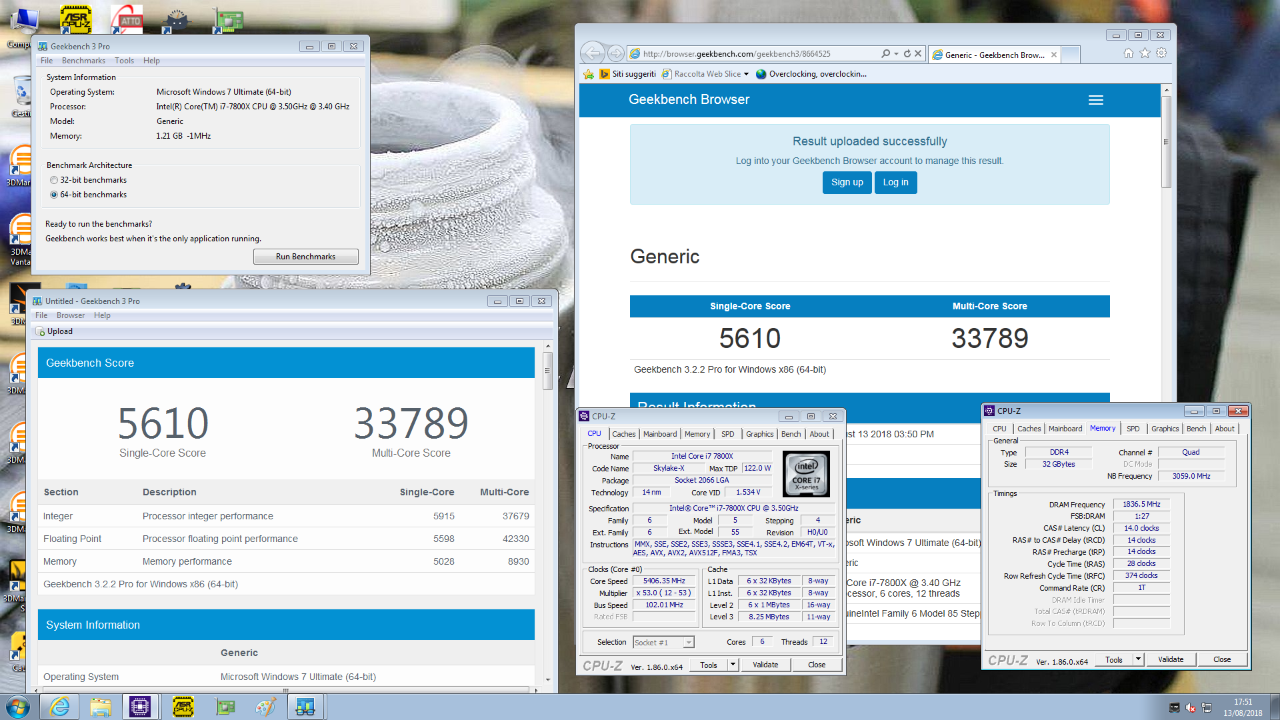
Task: Click Validate in Memory CPU-Z window
Action: tap(1171, 659)
